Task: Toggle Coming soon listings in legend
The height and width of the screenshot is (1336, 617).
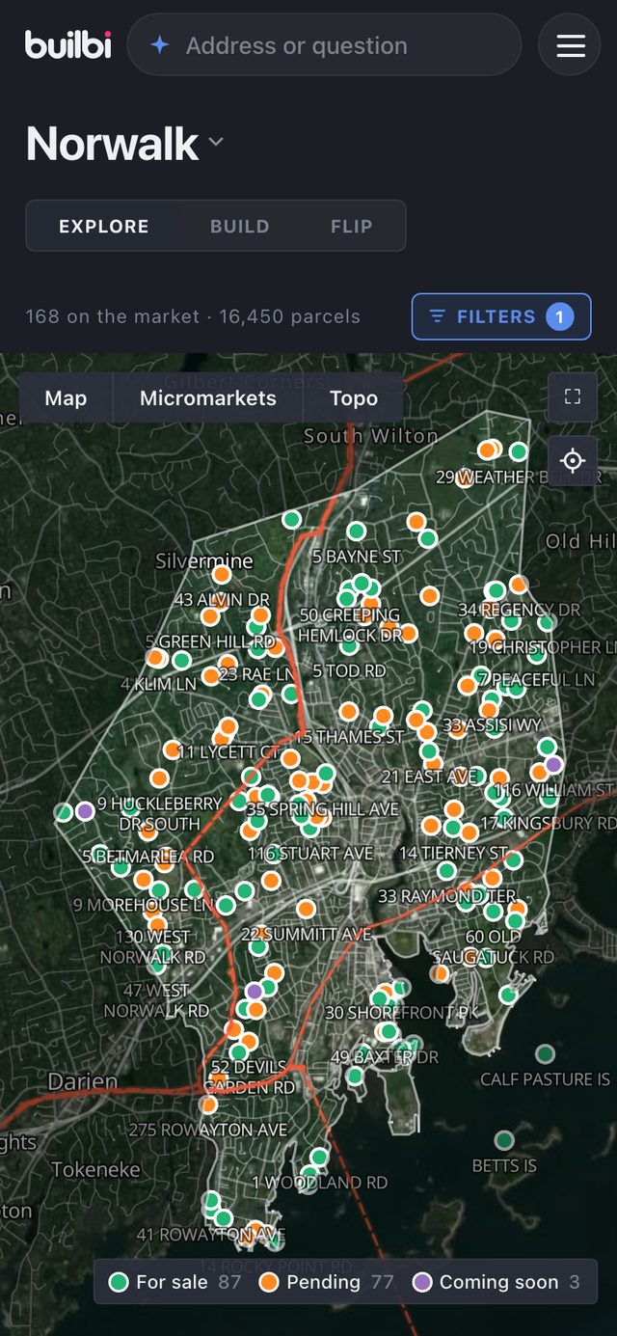Action: (x=496, y=1282)
